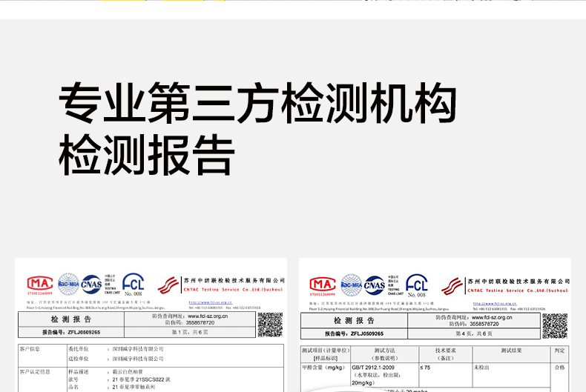
Task: Click the CNAS logo on the right report
Action: point(375,285)
